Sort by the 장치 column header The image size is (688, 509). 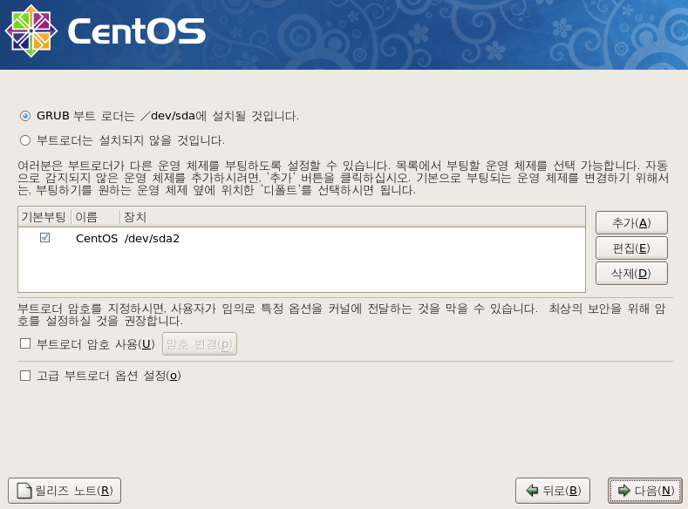click(353, 217)
